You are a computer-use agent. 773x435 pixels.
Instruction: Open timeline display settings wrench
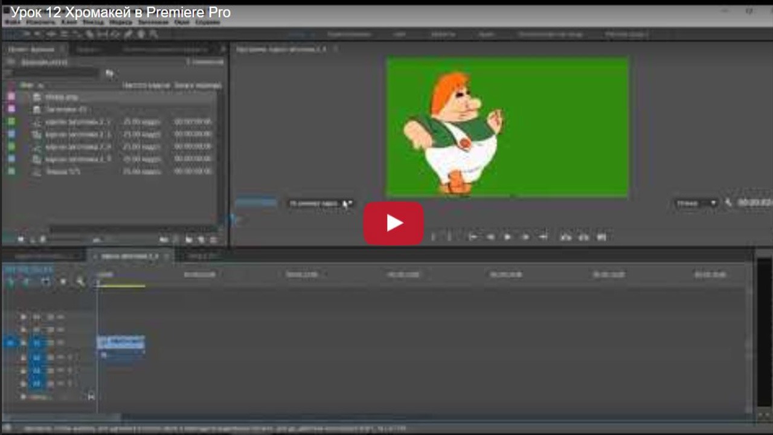pyautogui.click(x=80, y=282)
